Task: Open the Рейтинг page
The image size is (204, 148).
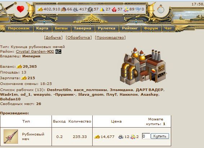Action: point(130,28)
